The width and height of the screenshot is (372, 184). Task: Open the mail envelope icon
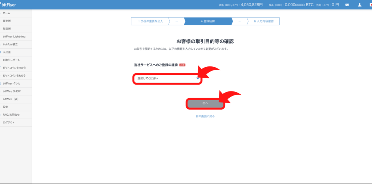pos(347,5)
